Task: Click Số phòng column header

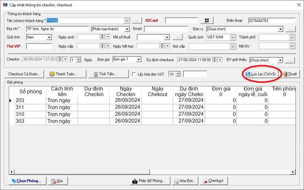Action: [x=30, y=92]
